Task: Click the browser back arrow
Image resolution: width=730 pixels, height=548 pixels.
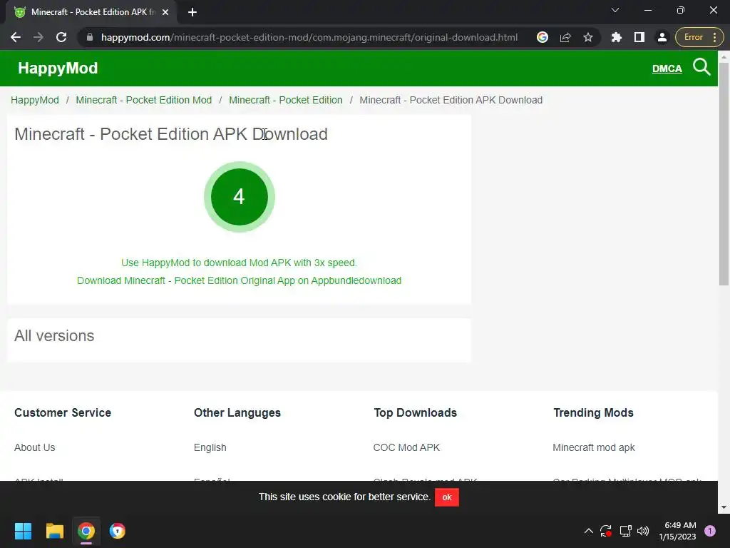Action: (x=16, y=37)
